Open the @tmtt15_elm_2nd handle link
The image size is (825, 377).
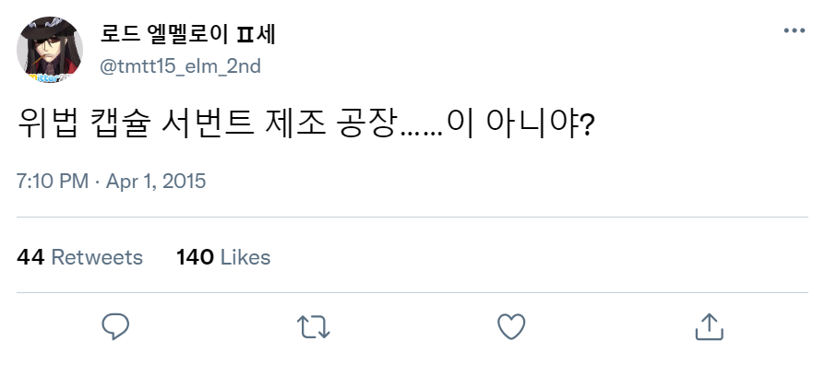(x=180, y=66)
